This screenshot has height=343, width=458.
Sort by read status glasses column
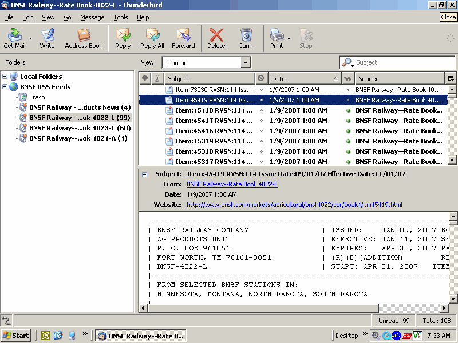click(x=348, y=78)
